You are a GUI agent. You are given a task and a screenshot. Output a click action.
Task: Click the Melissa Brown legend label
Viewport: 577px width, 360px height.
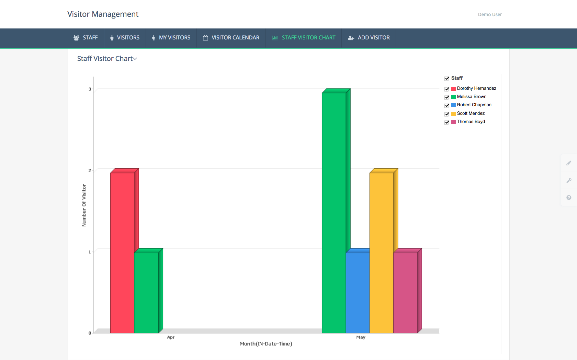[472, 97]
